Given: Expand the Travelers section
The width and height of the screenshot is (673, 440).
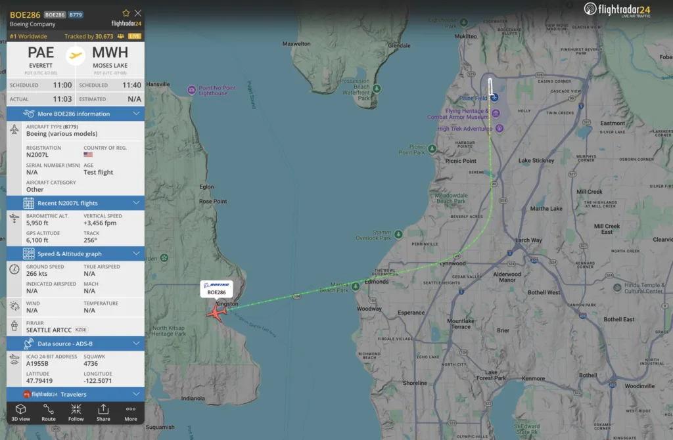Looking at the screenshot, I should (x=76, y=394).
